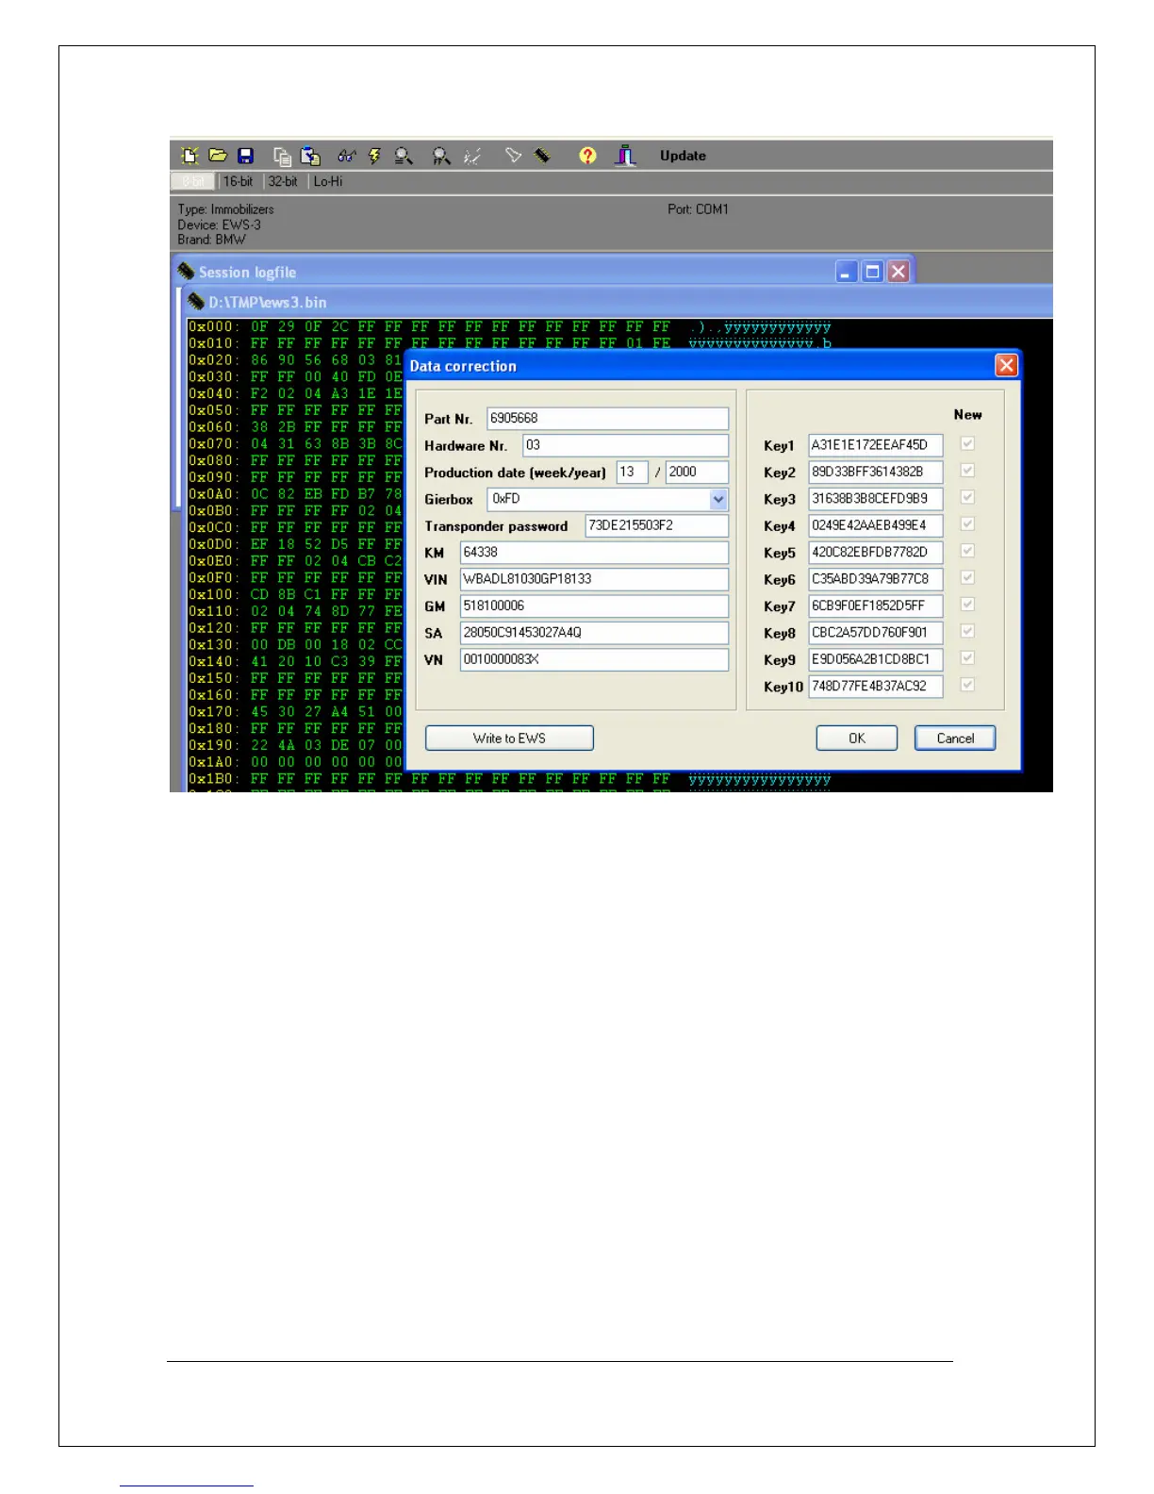Click the Port: COM1 label
1154x1494 pixels.
698,209
